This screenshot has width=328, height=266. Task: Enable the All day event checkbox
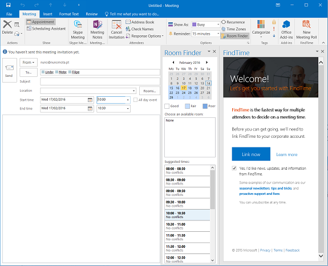135,100
